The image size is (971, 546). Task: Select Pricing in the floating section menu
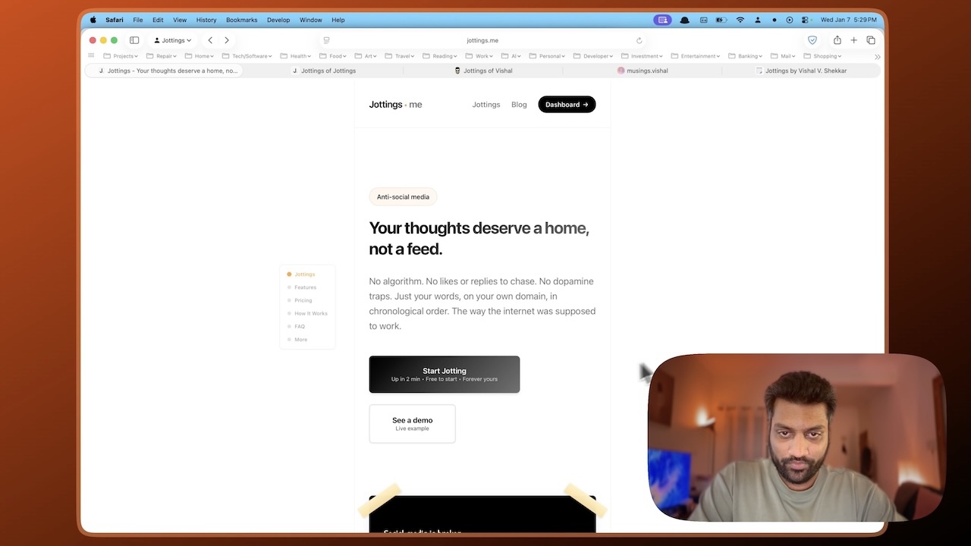(303, 300)
